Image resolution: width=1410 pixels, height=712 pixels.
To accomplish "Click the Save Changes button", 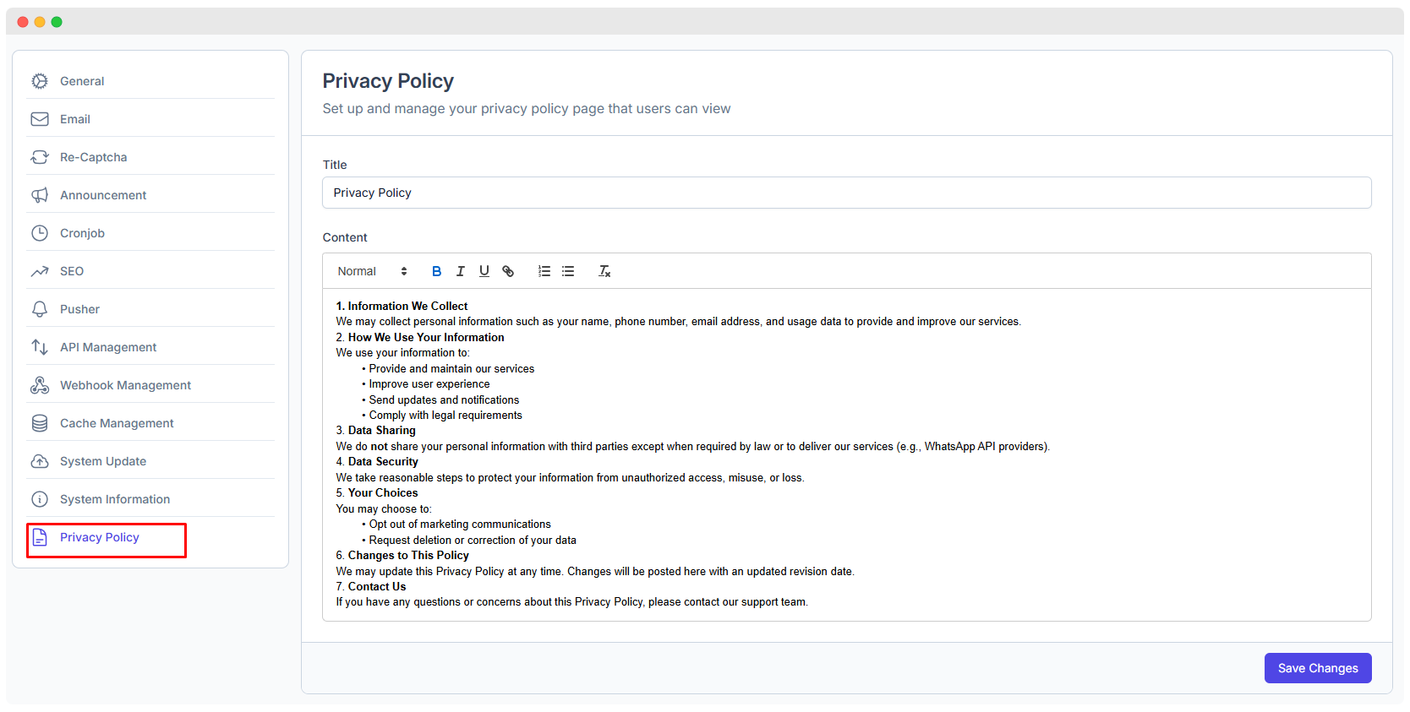I will tap(1318, 668).
